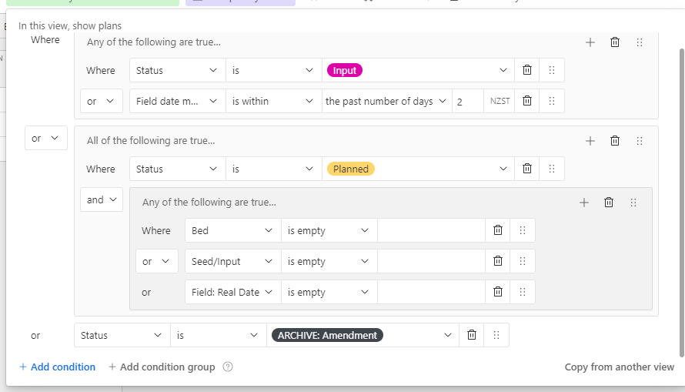
Task: Delete the nested 'Any of the following' group
Action: pos(609,203)
